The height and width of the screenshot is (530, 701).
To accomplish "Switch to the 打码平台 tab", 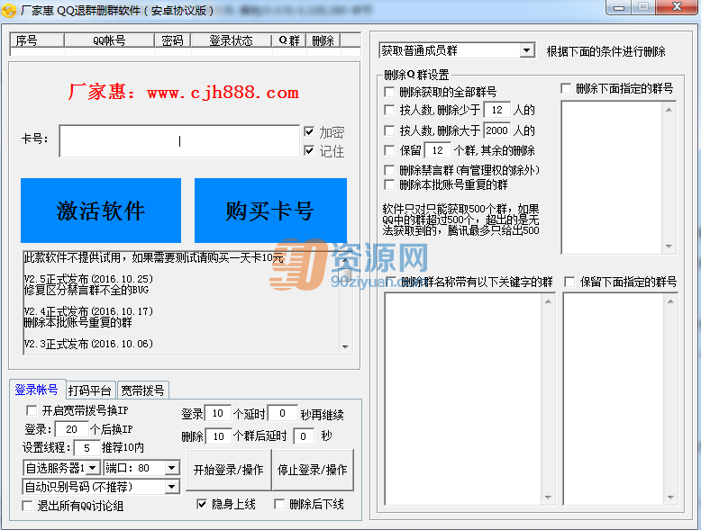I will [91, 391].
